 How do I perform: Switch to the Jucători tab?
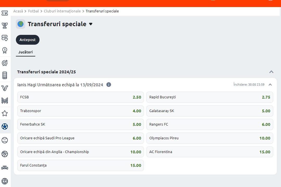pos(25,52)
